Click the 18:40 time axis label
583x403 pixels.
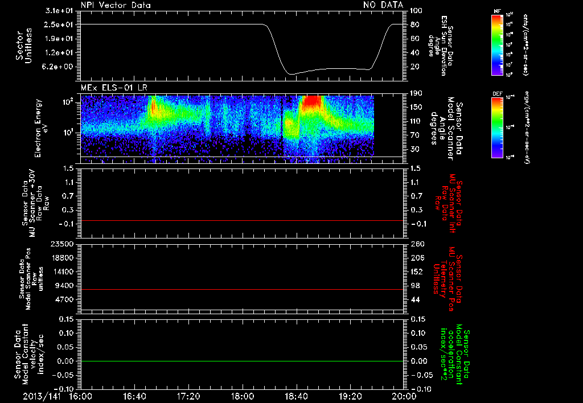(x=296, y=396)
